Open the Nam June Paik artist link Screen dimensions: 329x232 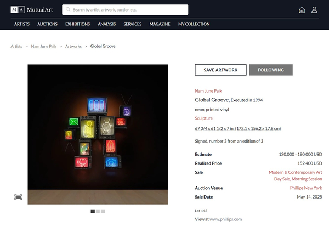[208, 90]
